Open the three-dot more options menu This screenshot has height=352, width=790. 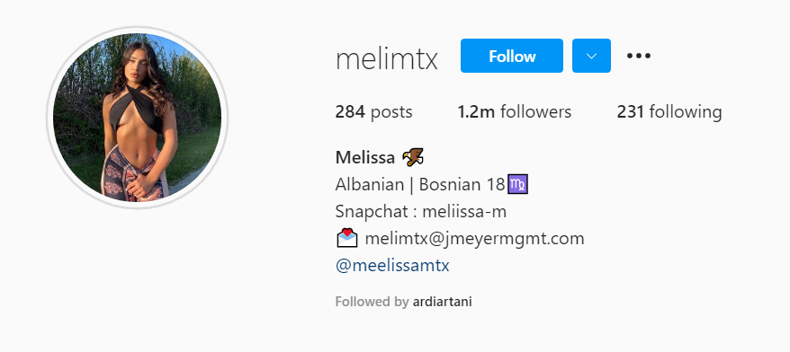[638, 56]
